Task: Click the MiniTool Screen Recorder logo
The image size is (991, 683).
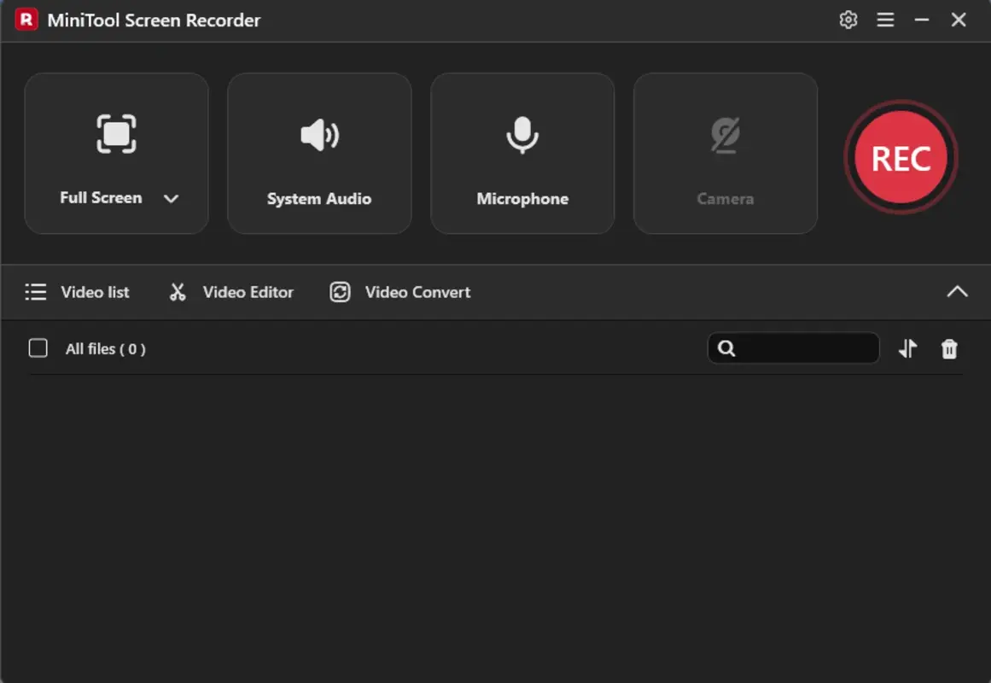Action: tap(25, 19)
